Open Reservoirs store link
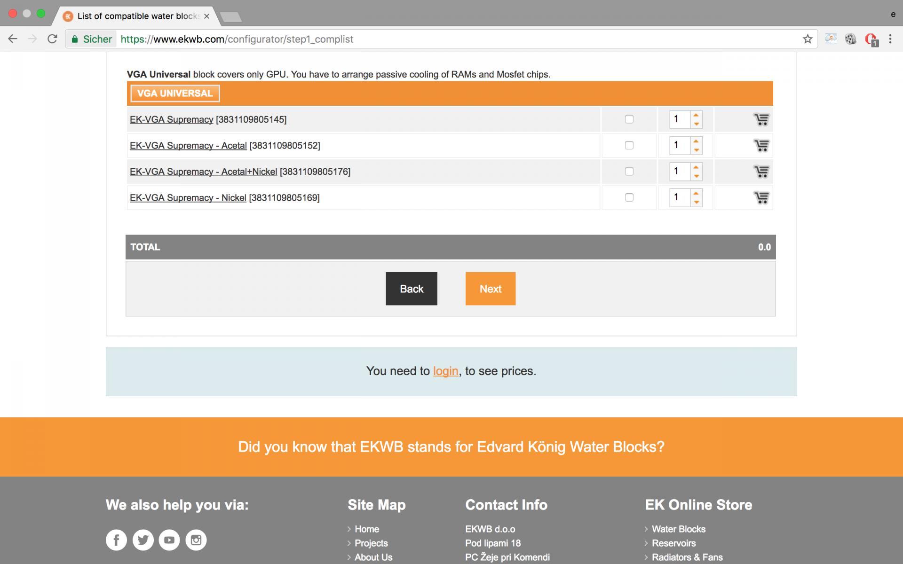 [673, 543]
